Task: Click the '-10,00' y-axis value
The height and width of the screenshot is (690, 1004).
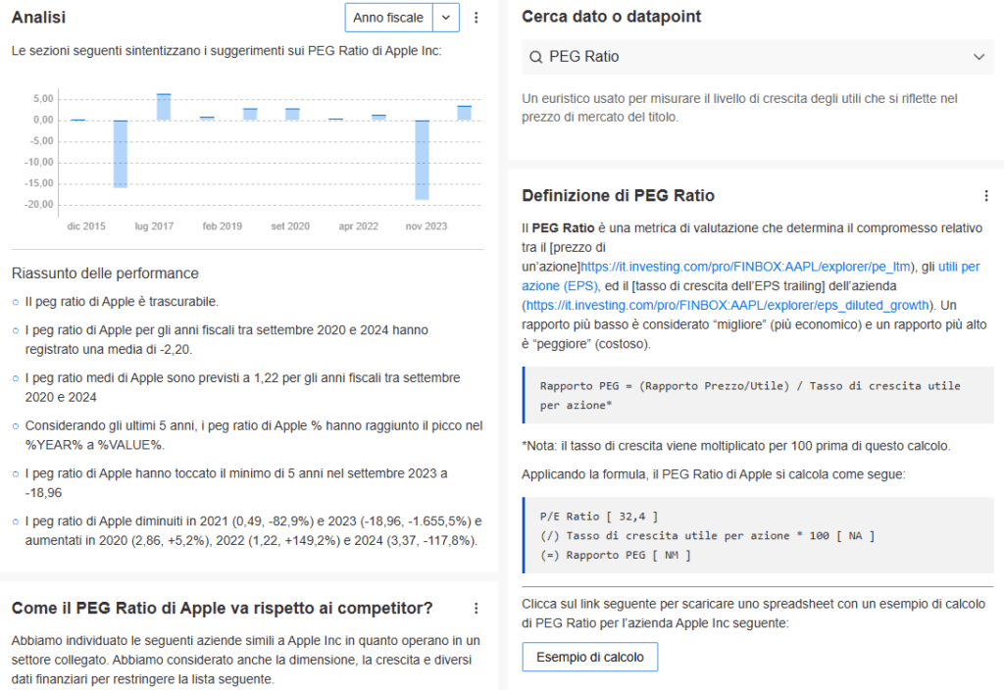Action: [x=39, y=163]
